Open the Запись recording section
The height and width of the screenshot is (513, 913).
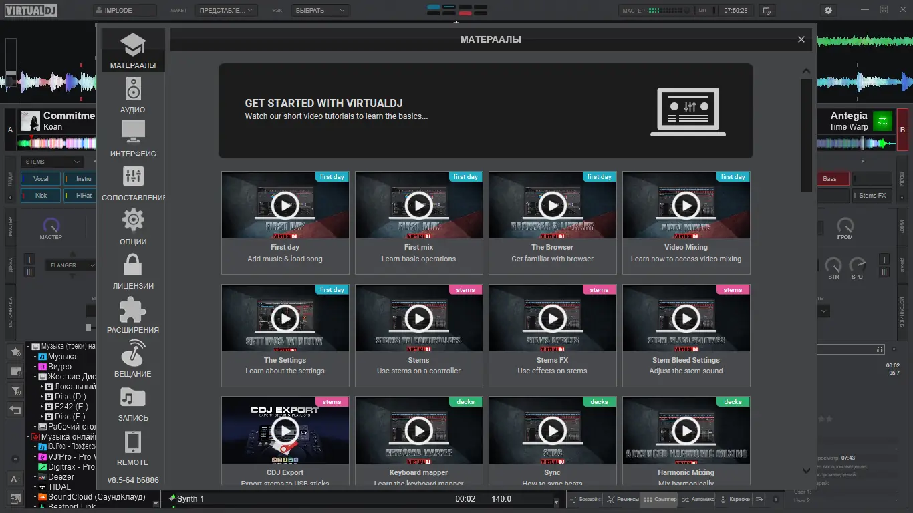pos(133,403)
